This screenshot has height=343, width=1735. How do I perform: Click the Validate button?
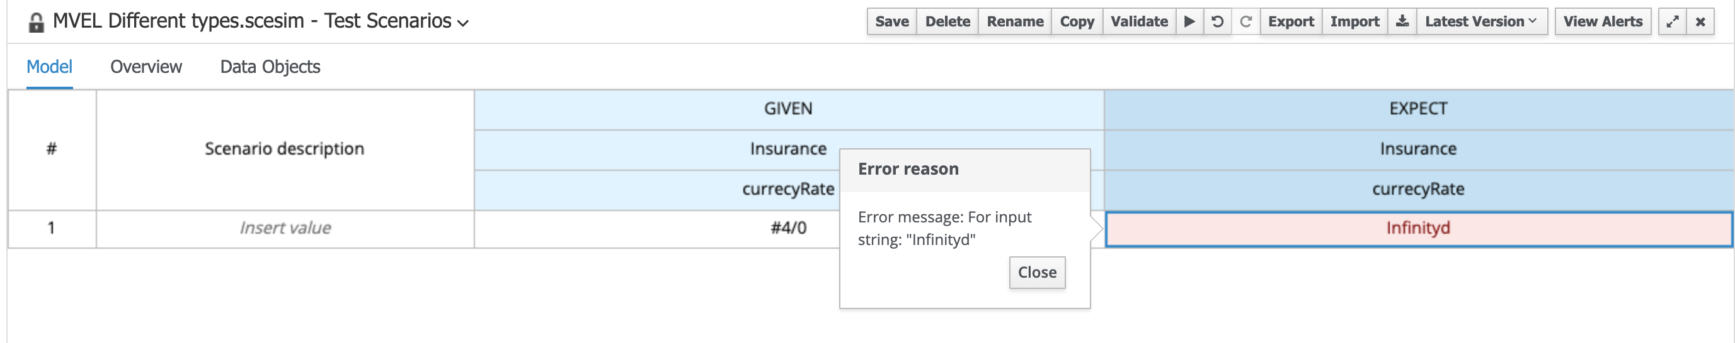[x=1138, y=21]
